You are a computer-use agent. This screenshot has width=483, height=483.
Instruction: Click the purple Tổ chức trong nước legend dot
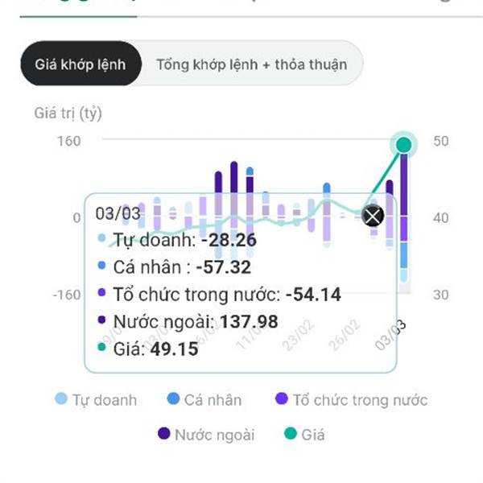[282, 398]
